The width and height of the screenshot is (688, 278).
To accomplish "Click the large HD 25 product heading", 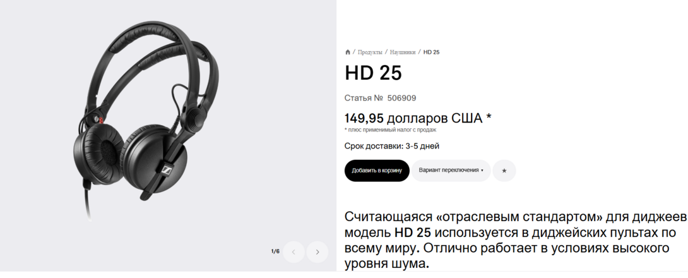I will coord(374,73).
